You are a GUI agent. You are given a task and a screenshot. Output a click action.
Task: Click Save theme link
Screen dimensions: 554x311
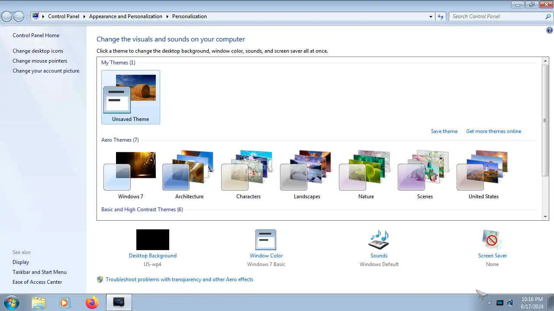point(444,131)
